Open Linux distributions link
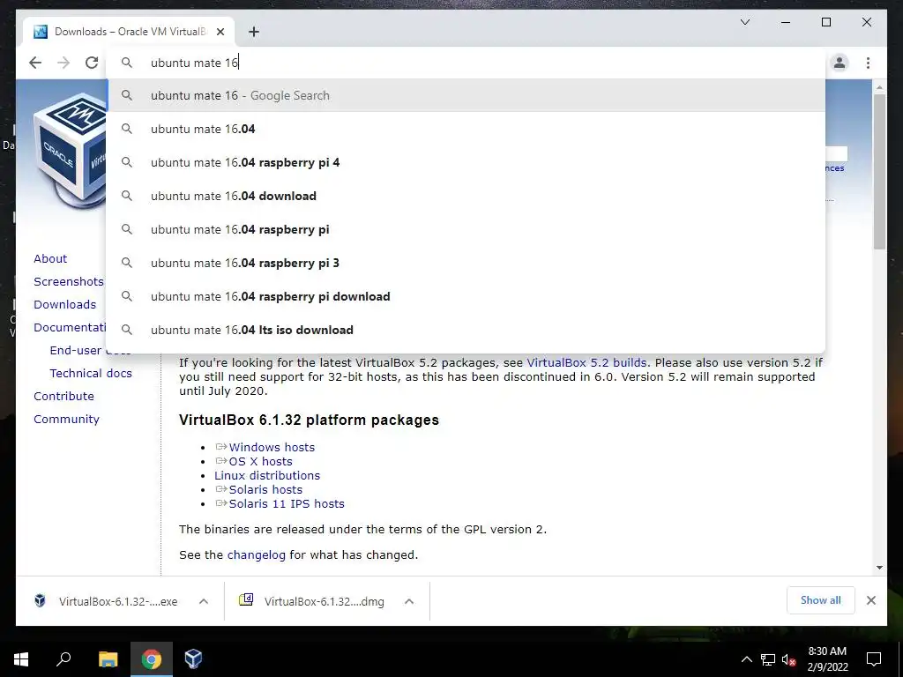This screenshot has height=677, width=903. point(267,475)
